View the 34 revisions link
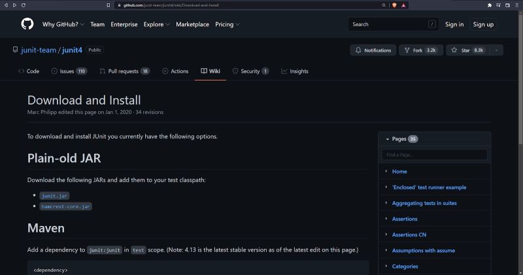The height and width of the screenshot is (275, 523). point(150,112)
